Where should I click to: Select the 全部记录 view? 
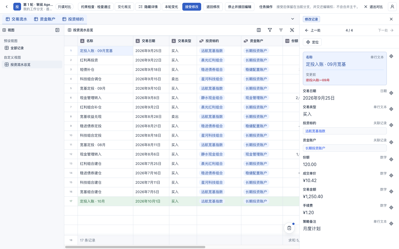(32, 48)
